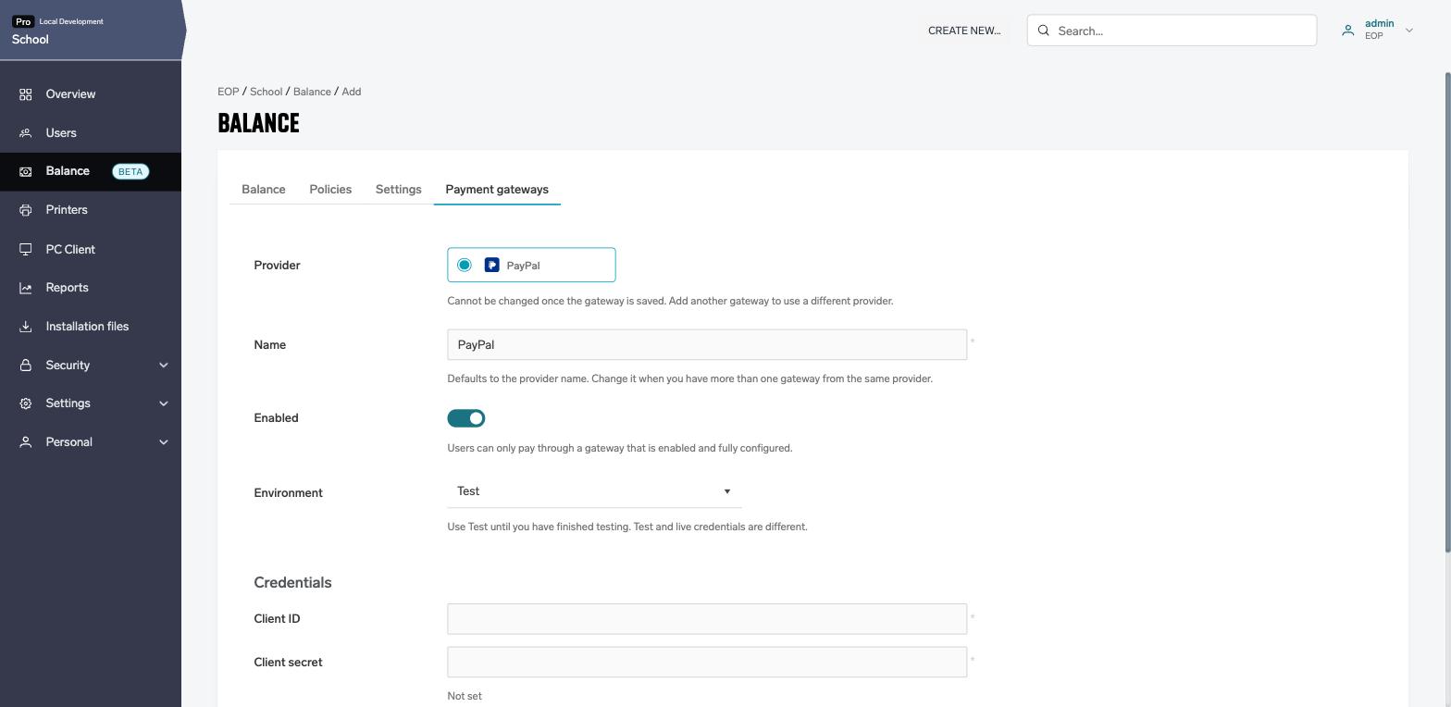Viewport: 1451px width, 707px height.
Task: Switch to the Policies tab
Action: click(330, 190)
